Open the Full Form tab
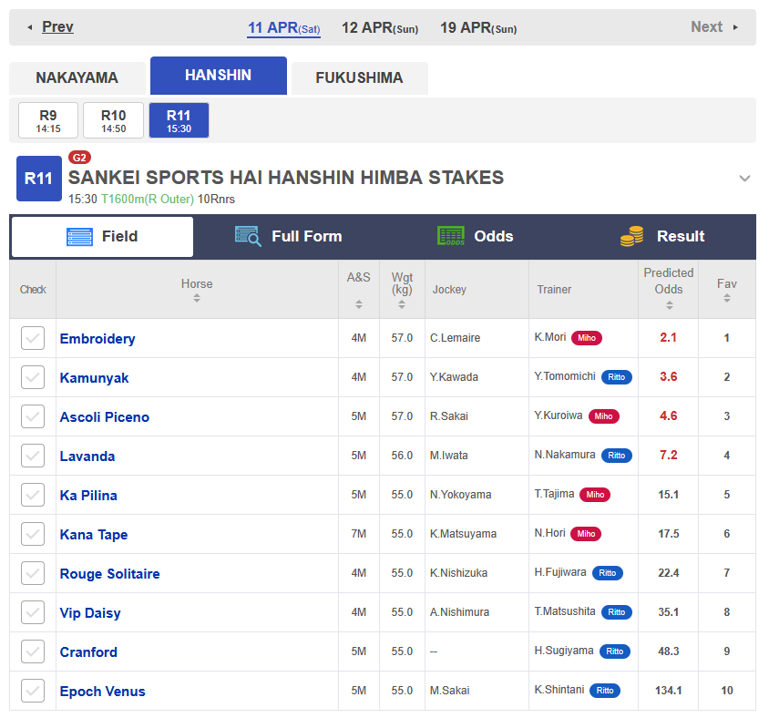Screen dimensions: 769x718 coord(288,237)
